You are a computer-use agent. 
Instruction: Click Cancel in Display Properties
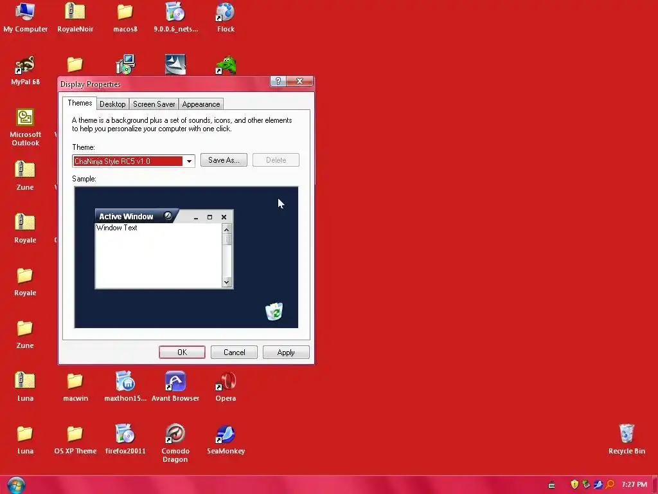pos(234,352)
